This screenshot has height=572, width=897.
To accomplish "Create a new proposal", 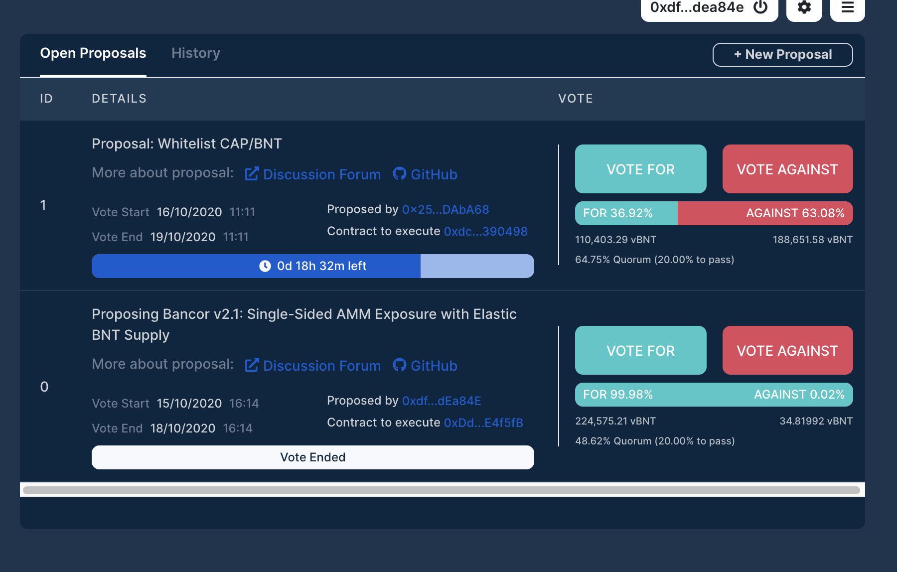I will pos(782,55).
